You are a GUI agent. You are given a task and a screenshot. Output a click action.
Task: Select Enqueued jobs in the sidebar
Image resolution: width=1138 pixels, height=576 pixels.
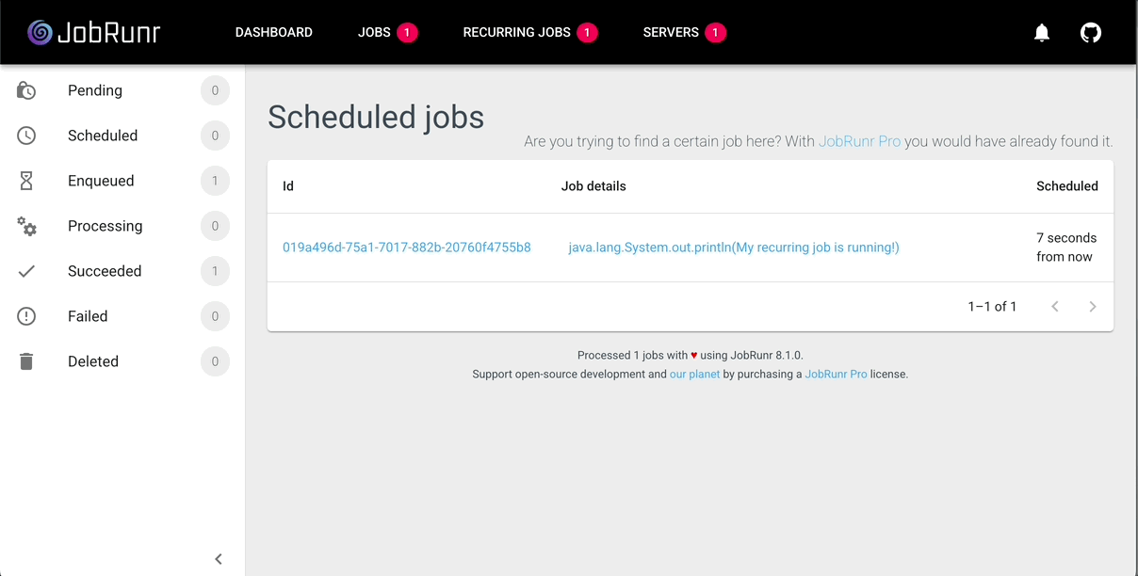tap(101, 181)
